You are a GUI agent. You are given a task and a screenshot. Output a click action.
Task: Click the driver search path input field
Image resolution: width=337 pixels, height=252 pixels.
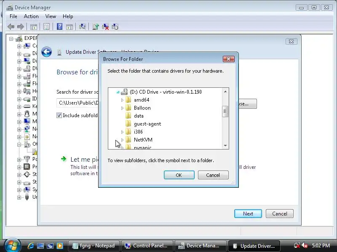pos(78,103)
